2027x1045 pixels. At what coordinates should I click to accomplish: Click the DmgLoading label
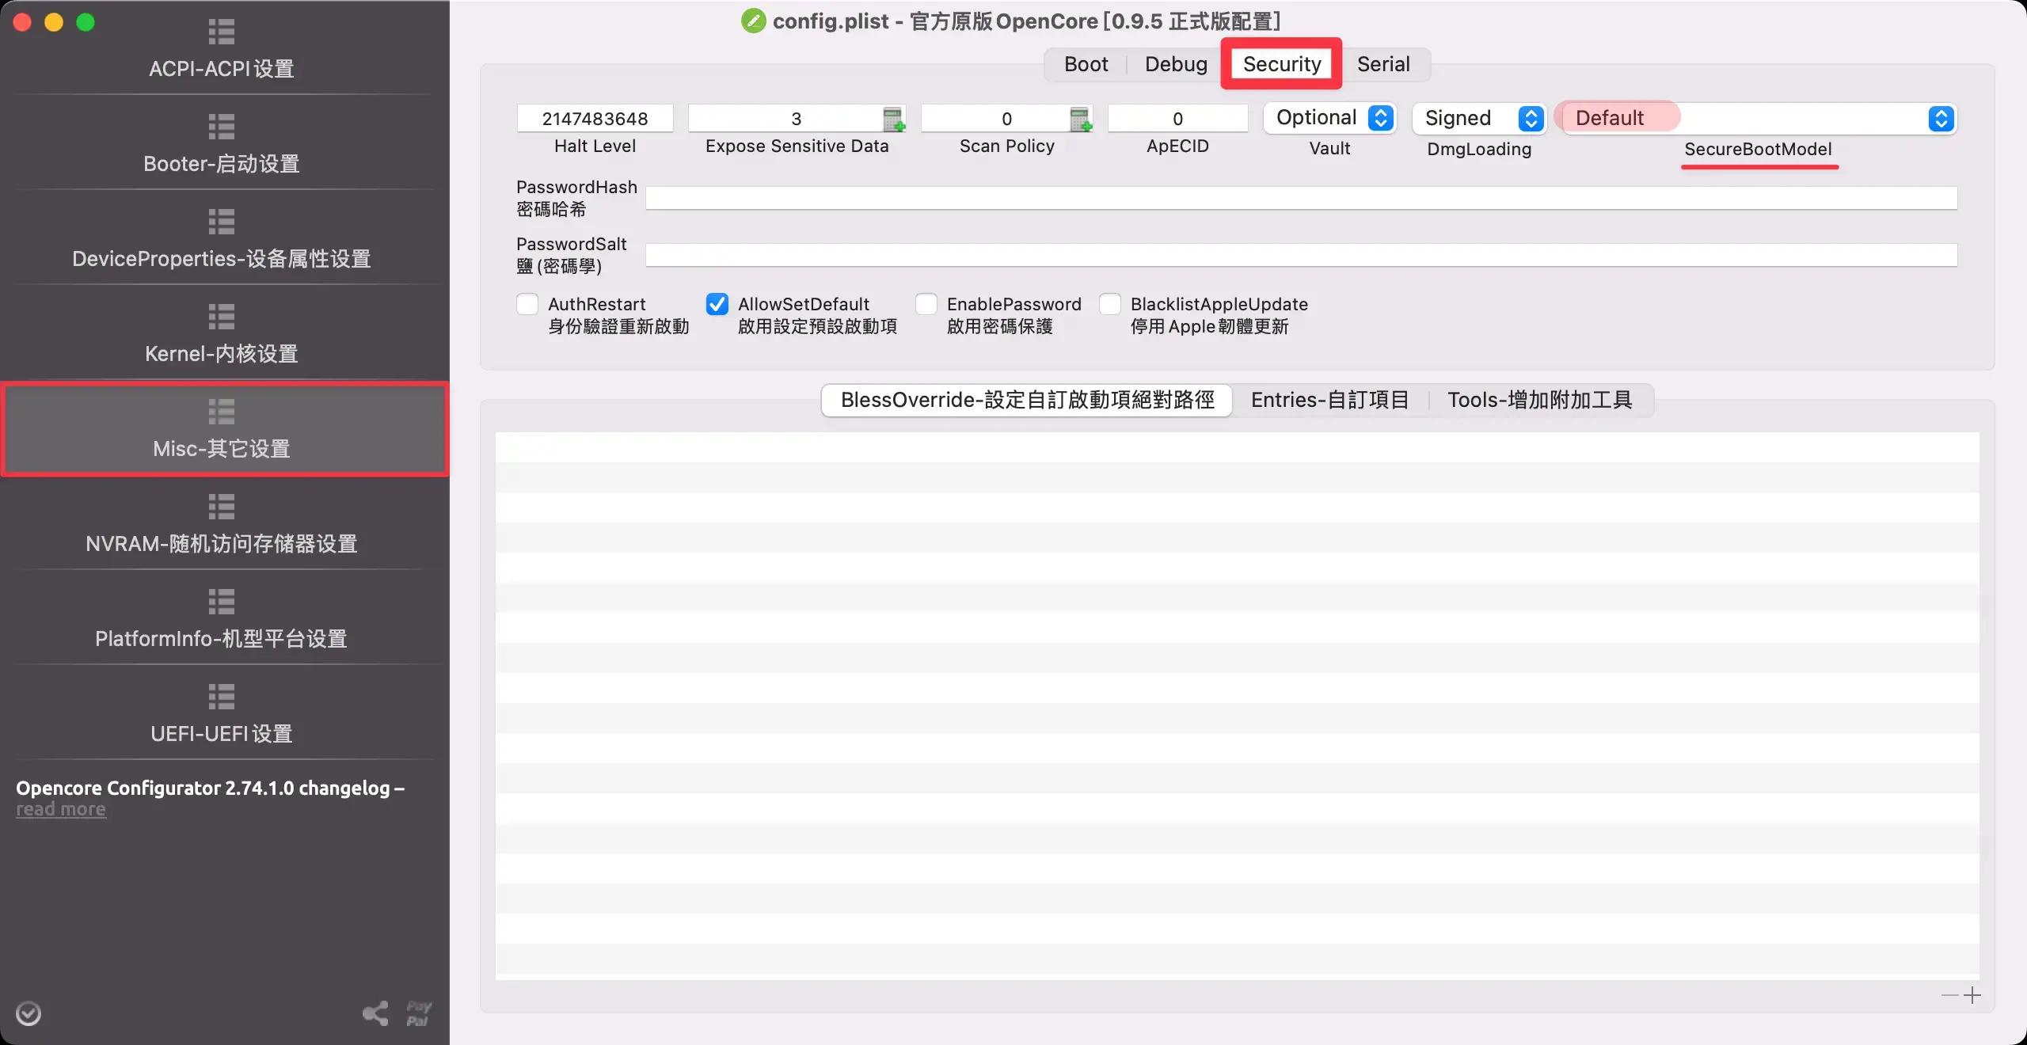[1479, 149]
